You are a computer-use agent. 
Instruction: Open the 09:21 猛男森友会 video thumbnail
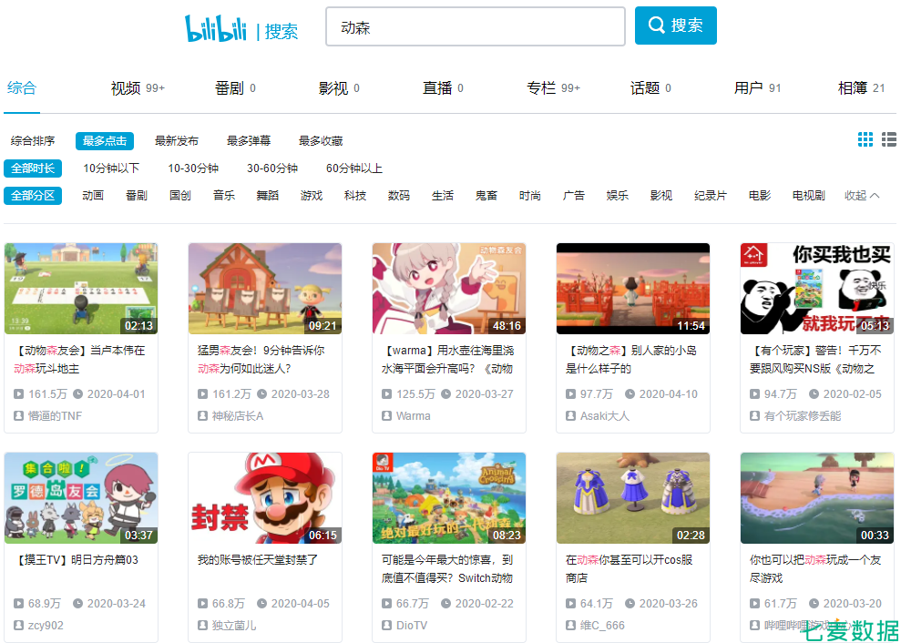pyautogui.click(x=265, y=289)
